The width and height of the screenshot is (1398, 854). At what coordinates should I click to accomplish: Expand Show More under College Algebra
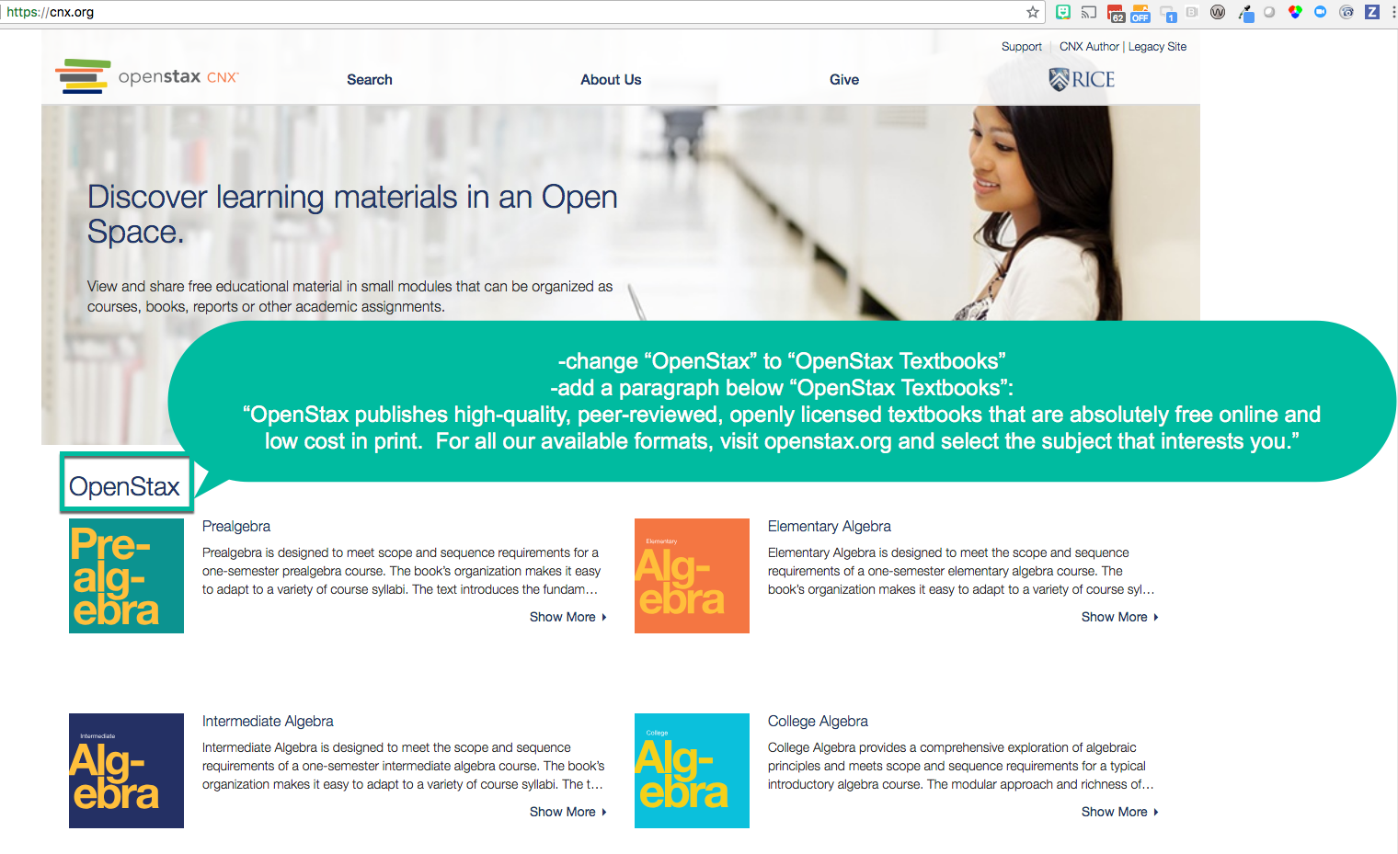[1114, 812]
